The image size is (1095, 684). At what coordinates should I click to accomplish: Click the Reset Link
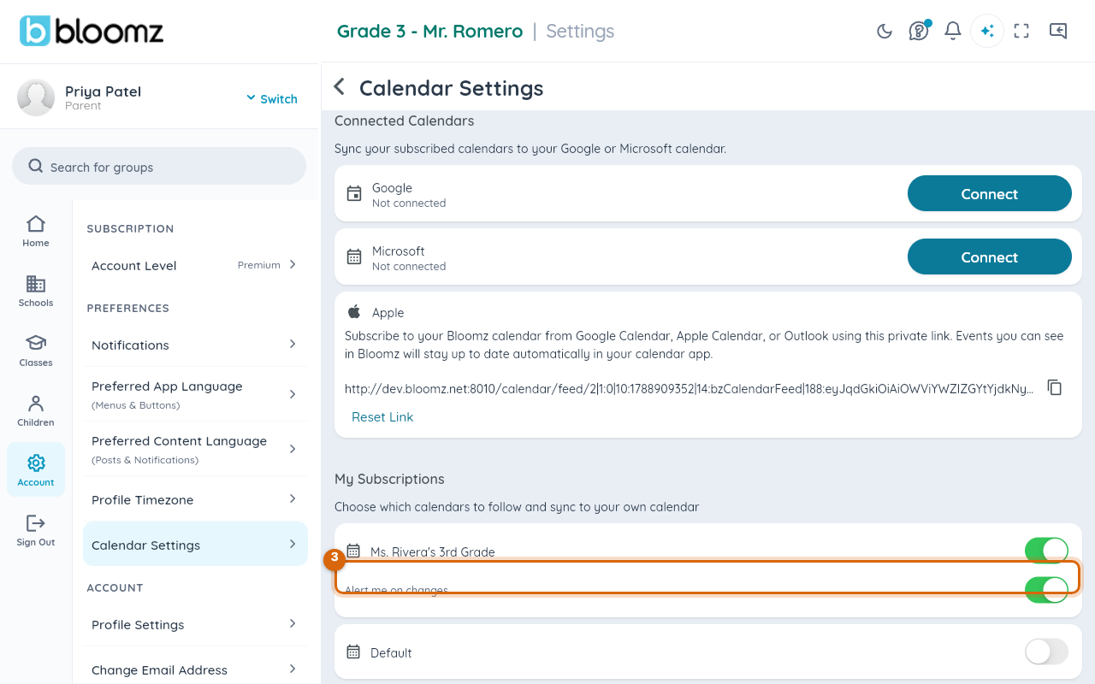point(382,416)
